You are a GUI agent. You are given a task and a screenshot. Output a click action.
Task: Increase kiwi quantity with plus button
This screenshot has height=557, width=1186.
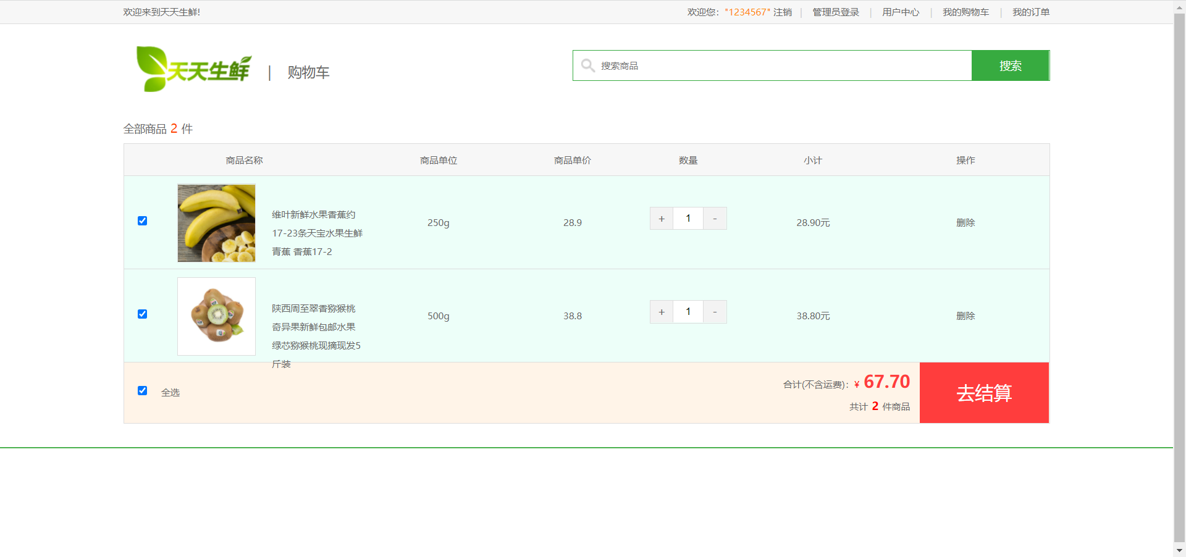pyautogui.click(x=661, y=312)
